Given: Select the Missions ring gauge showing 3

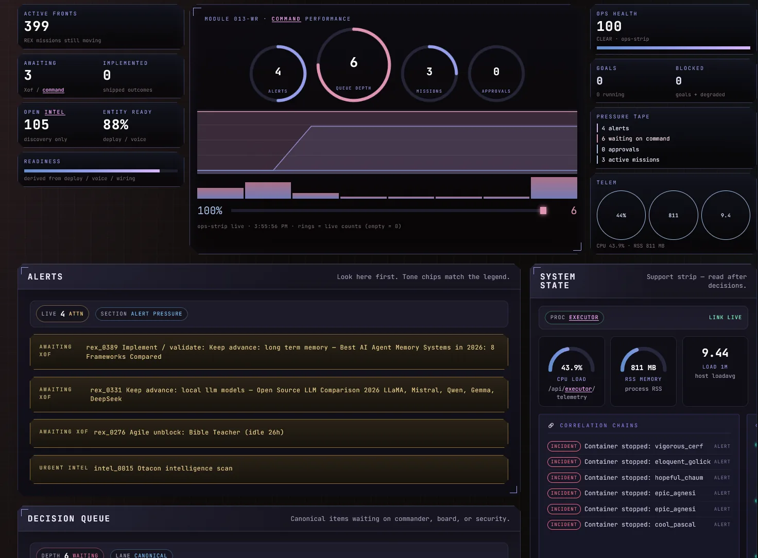Looking at the screenshot, I should click(429, 74).
